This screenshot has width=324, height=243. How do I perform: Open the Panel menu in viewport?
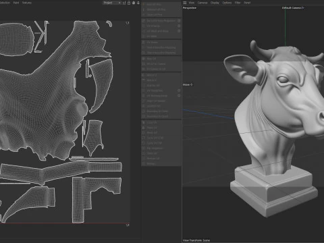[247, 3]
